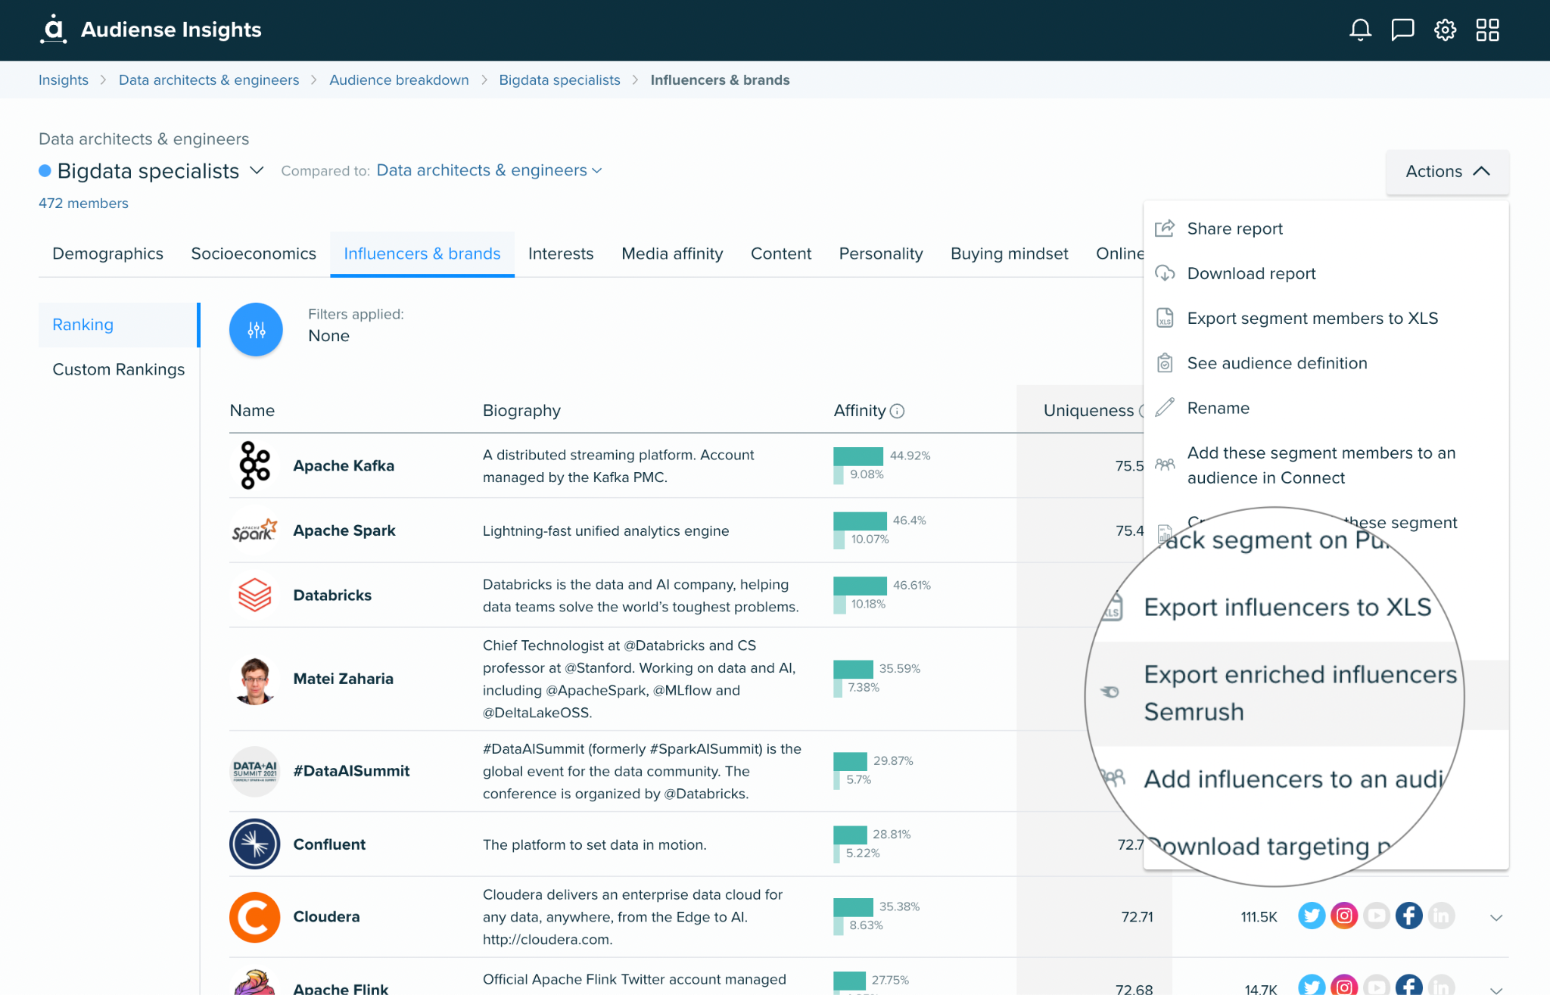Click the Cloudera logo

(x=255, y=917)
